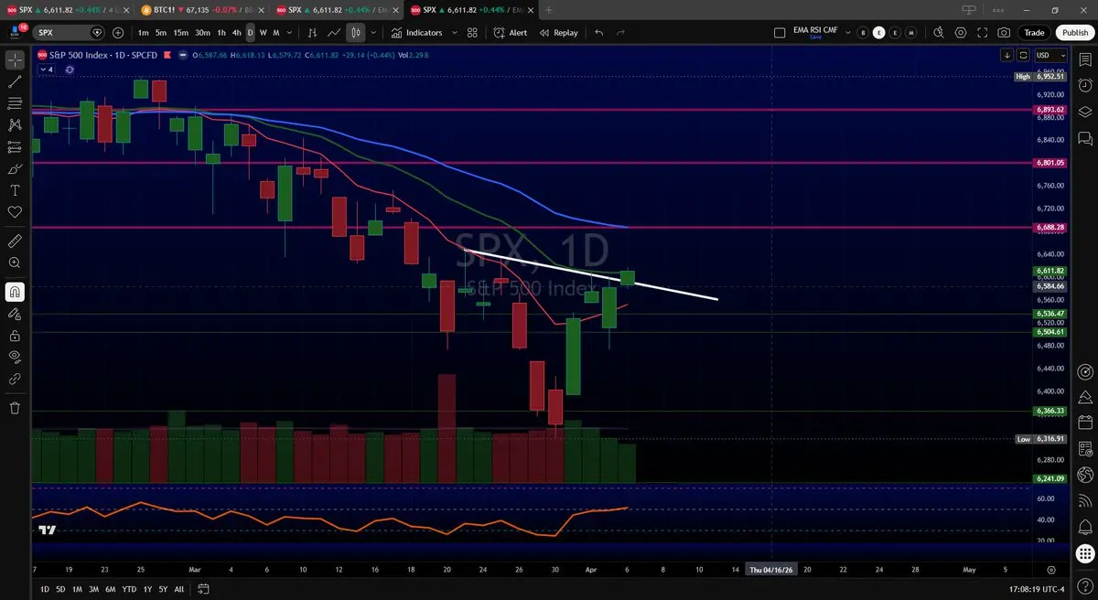The image size is (1098, 600).
Task: Open the forecasting and measurement tools
Action: click(x=15, y=146)
